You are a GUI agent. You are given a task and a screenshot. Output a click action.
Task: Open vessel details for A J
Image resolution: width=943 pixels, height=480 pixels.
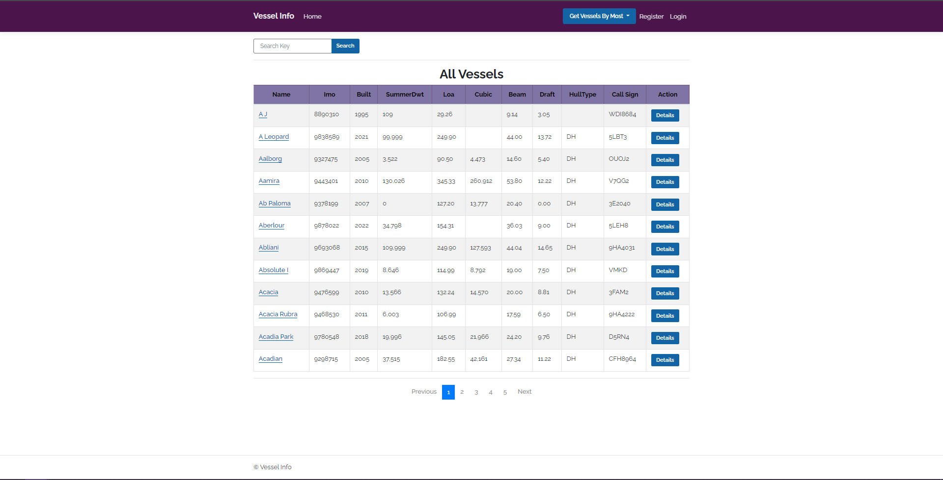(263, 114)
